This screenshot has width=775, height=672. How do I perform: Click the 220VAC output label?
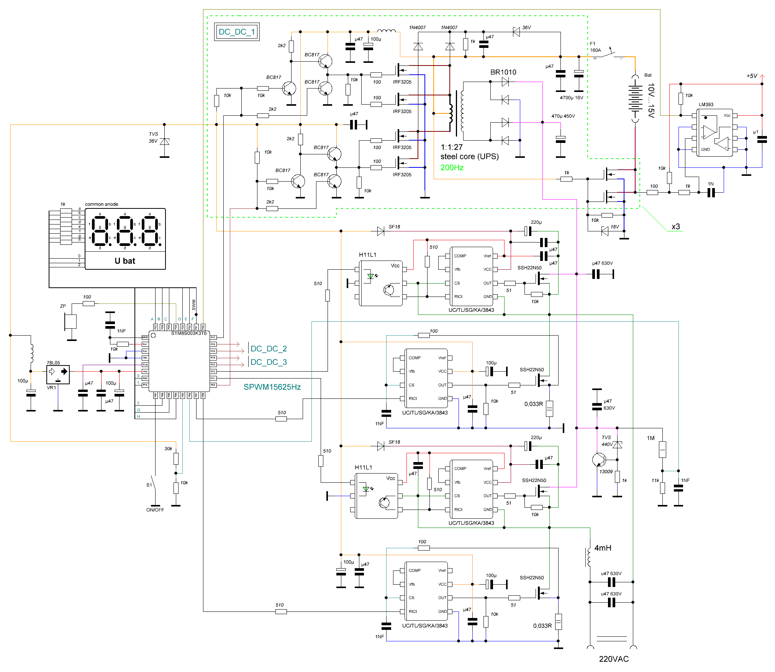[613, 659]
